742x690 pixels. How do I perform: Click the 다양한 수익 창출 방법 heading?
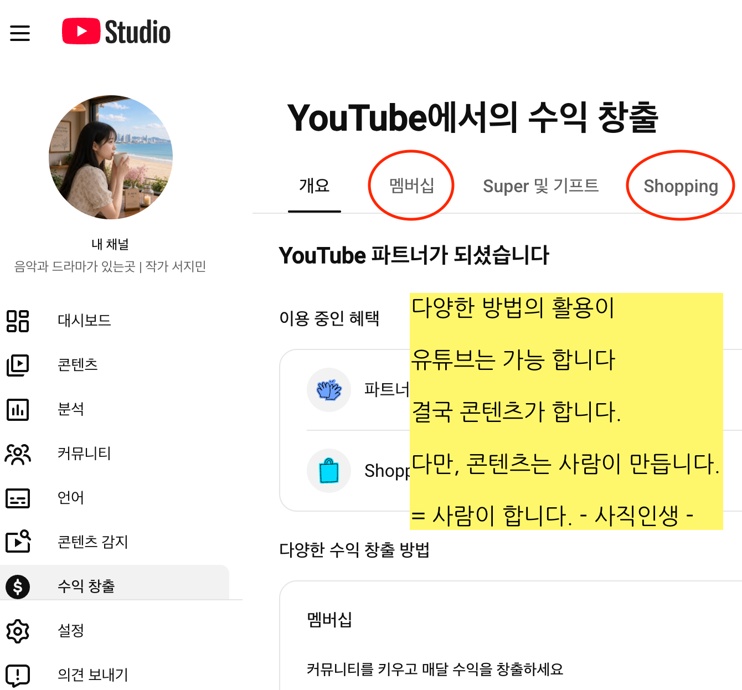click(x=354, y=550)
